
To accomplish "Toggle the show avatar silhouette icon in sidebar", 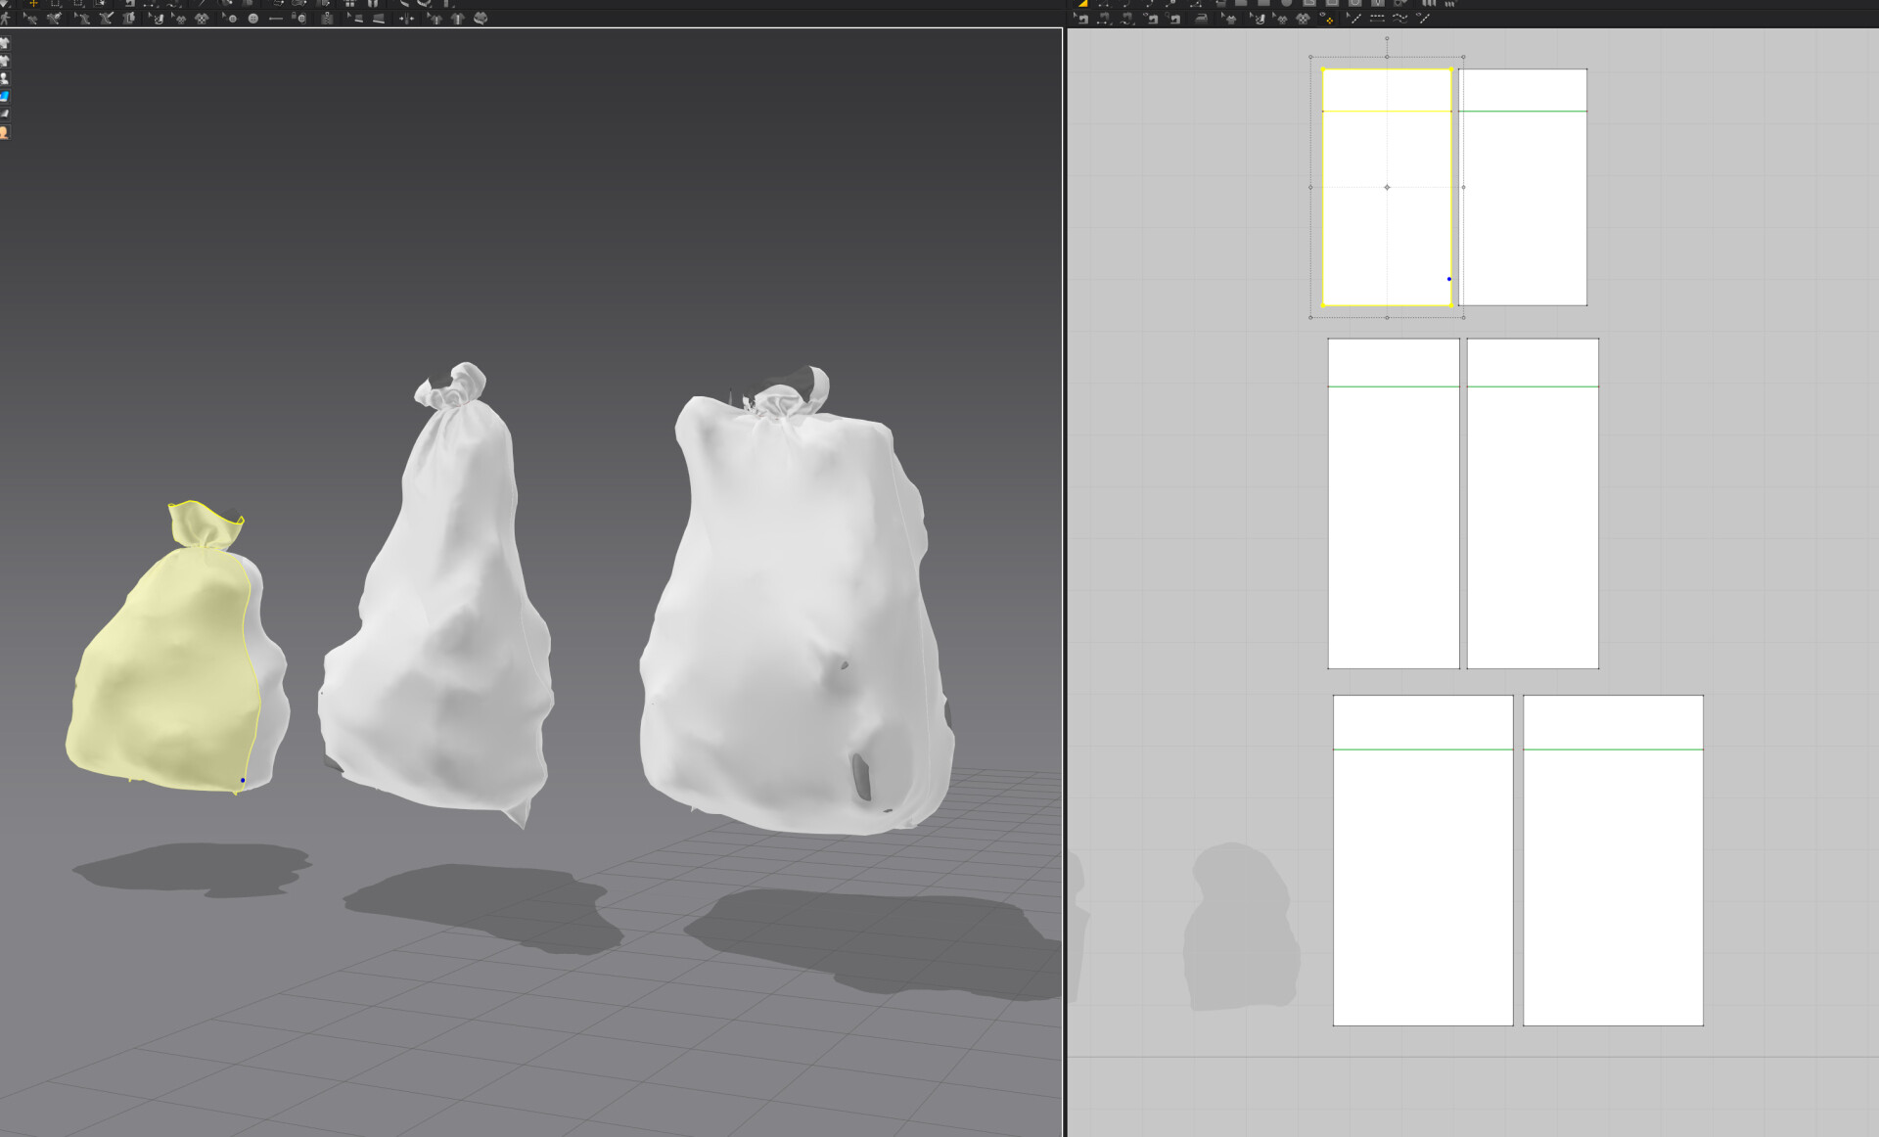I will point(4,78).
